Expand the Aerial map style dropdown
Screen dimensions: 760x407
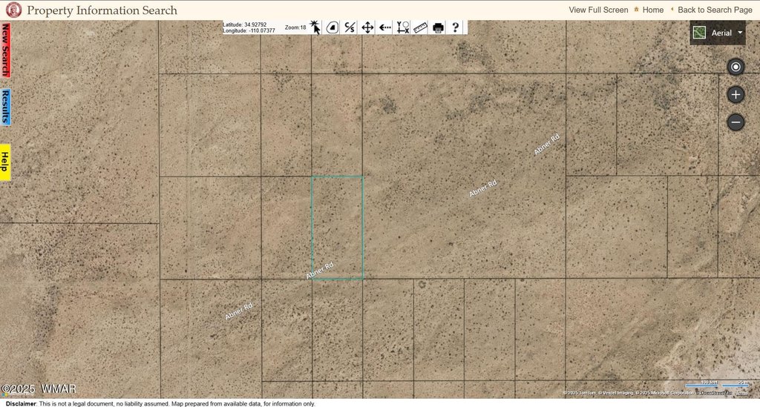point(740,33)
